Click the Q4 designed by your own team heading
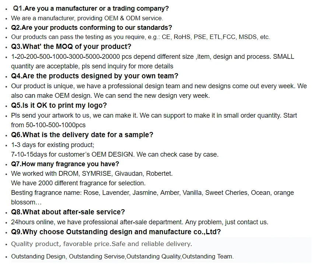This screenshot has height=264, width=318. click(x=94, y=76)
